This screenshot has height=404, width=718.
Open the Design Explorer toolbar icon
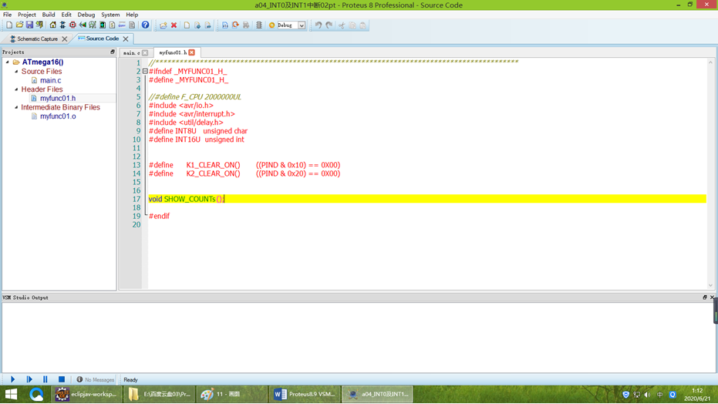pyautogui.click(x=103, y=25)
